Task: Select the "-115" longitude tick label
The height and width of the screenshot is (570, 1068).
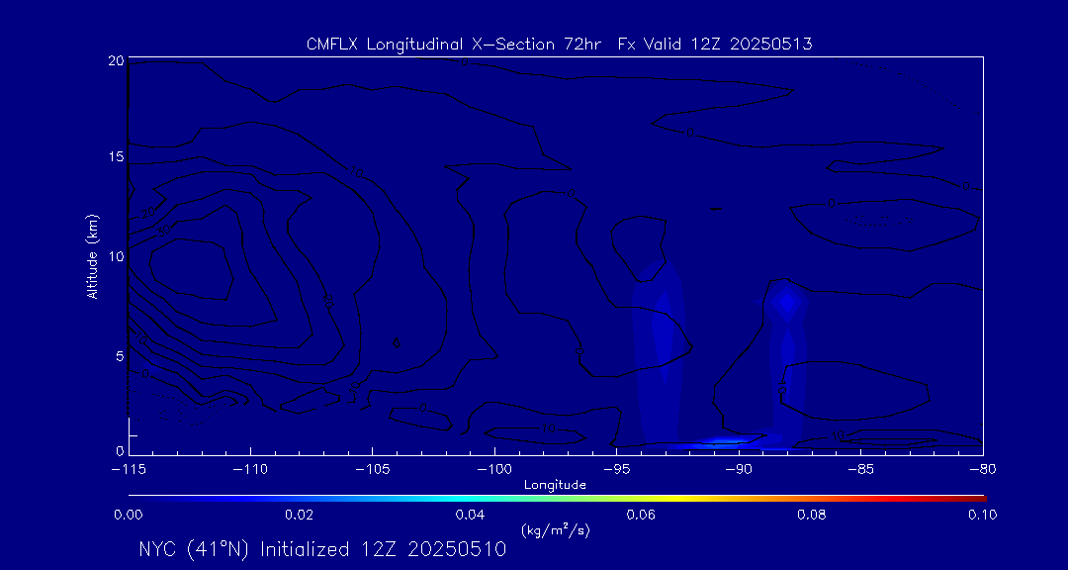Action: 129,470
